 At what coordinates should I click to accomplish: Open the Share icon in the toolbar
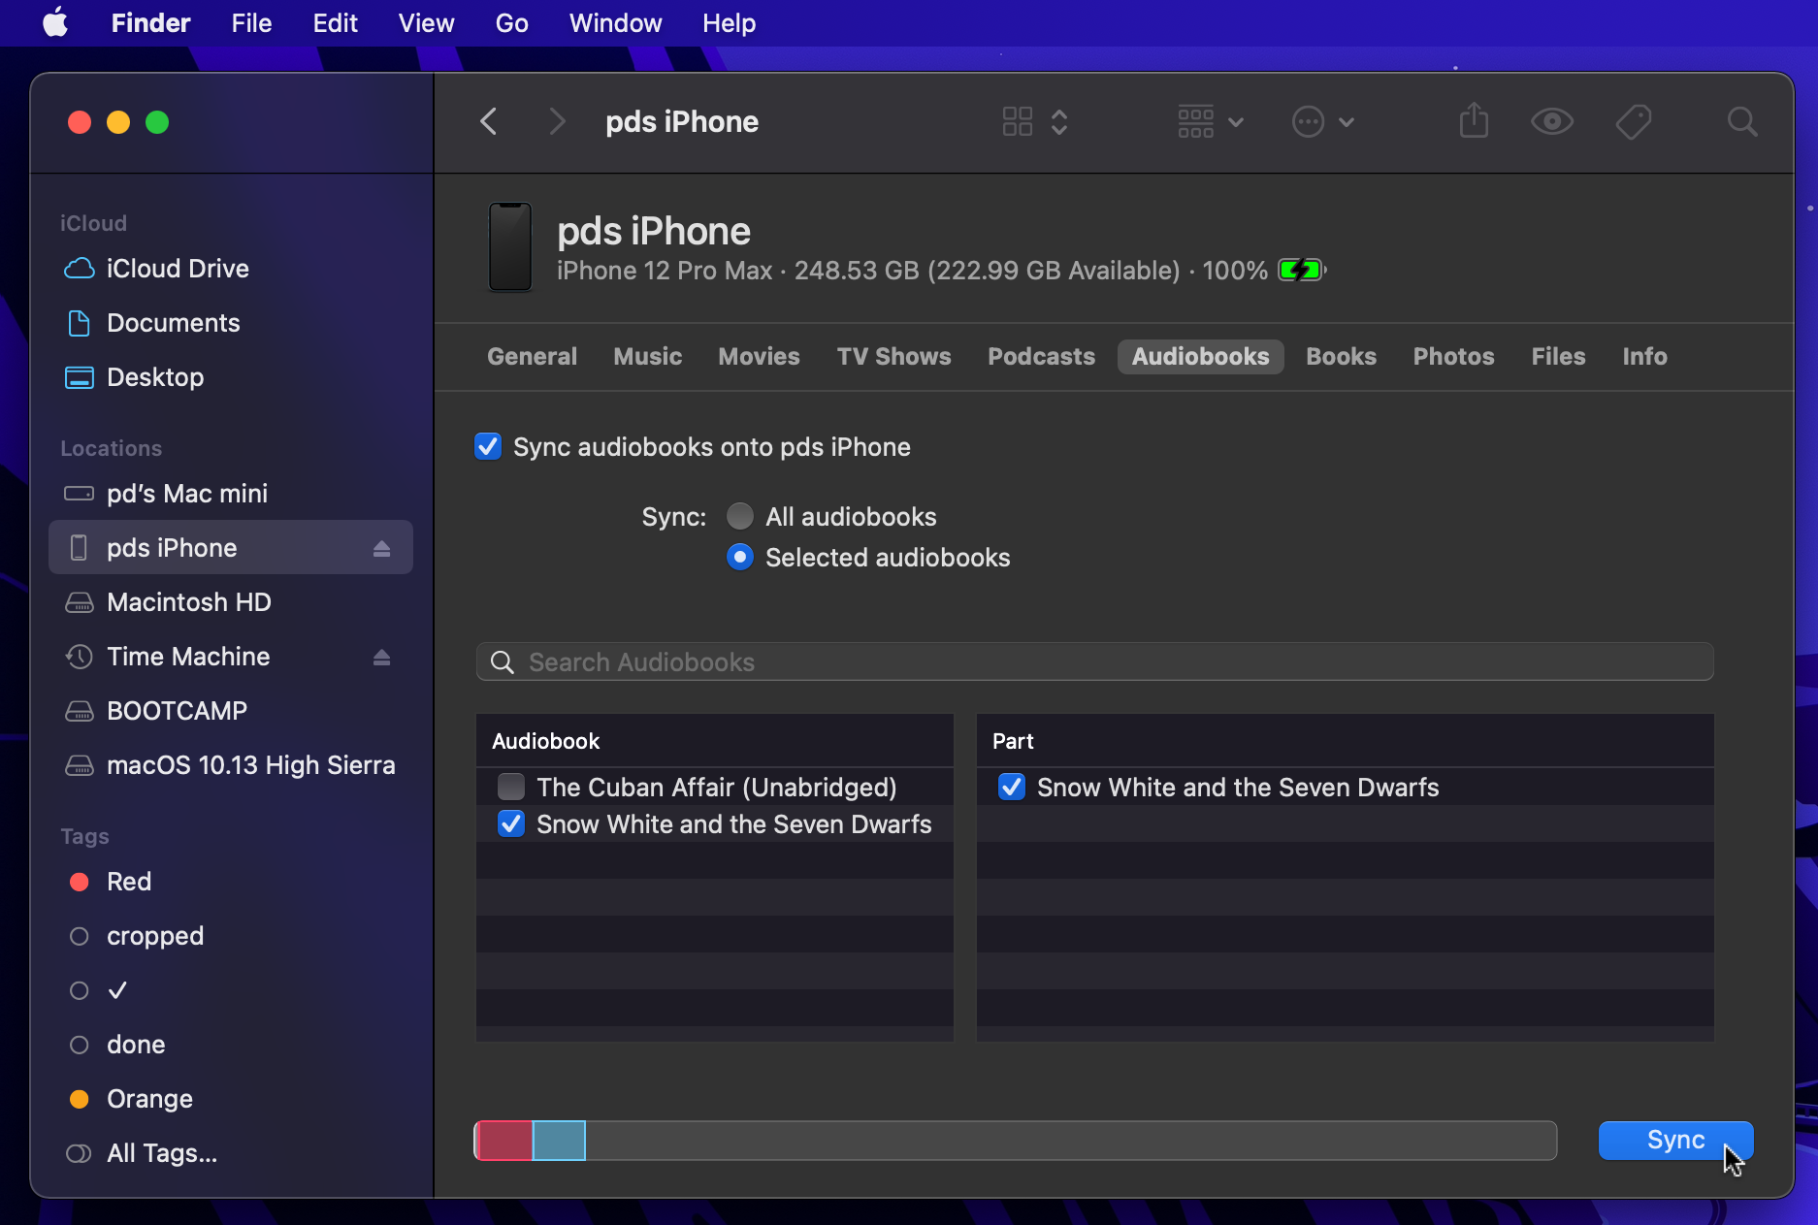[1474, 121]
